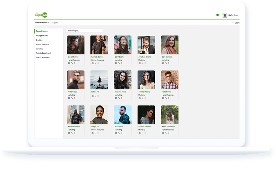Call Jennifer Kinsley via phone icon

[x=143, y=98]
